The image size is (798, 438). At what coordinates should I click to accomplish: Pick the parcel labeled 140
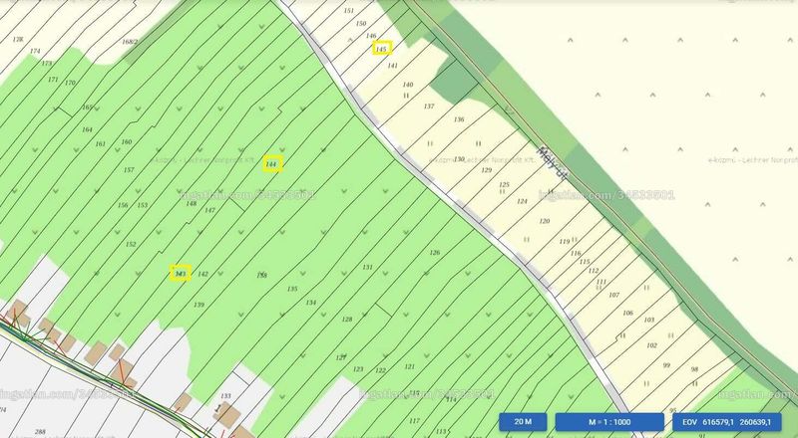click(408, 85)
